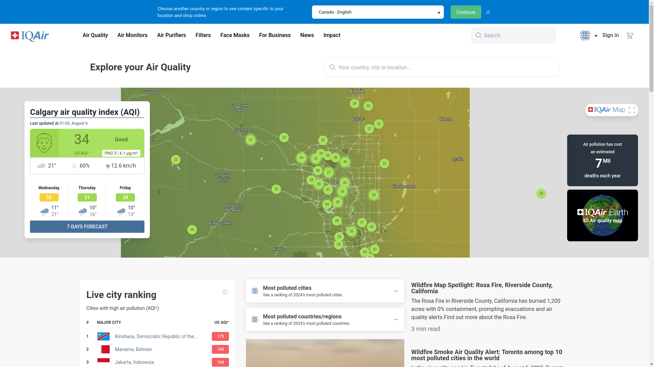Click the globe language icon in header

[585, 35]
